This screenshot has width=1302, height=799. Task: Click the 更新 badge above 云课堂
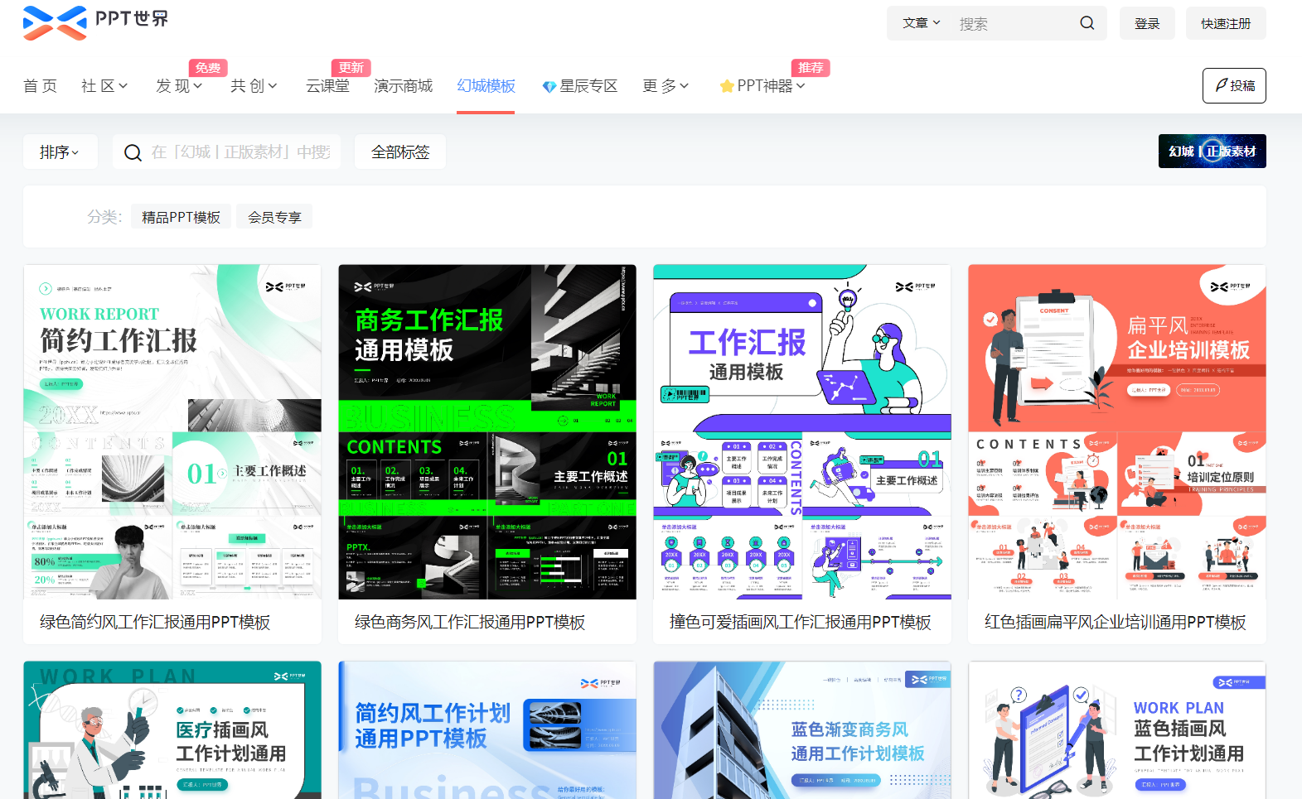click(x=351, y=68)
